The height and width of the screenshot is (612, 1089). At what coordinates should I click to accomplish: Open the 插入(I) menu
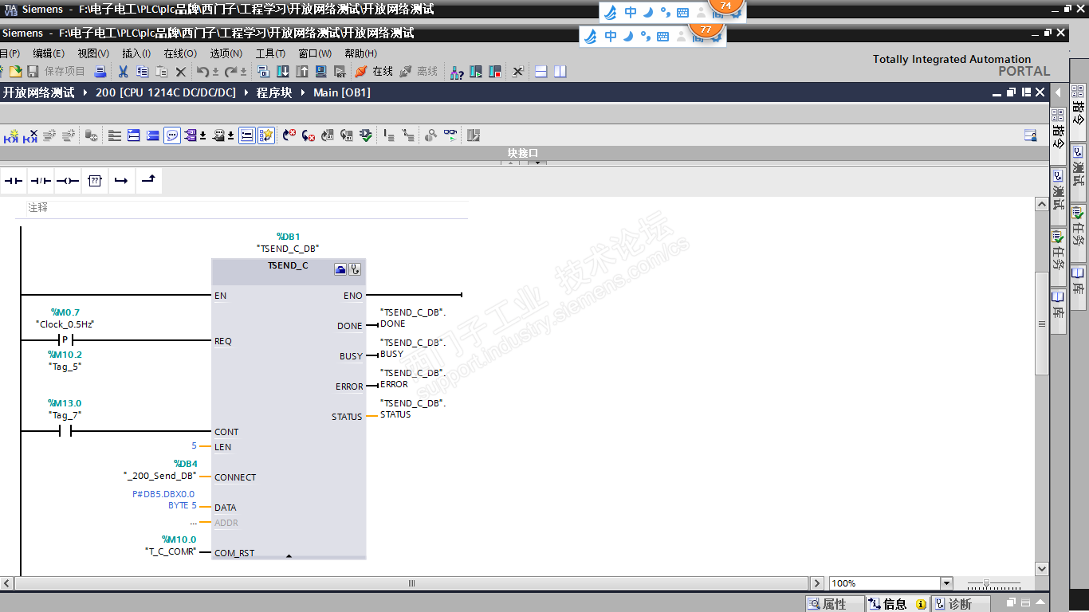click(x=136, y=53)
